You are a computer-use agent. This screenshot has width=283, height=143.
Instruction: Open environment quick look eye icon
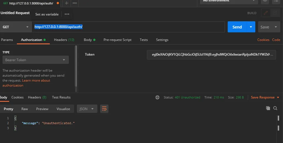(x=265, y=1)
